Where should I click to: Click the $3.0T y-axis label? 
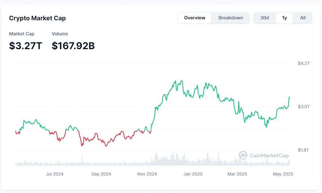[x=304, y=107]
